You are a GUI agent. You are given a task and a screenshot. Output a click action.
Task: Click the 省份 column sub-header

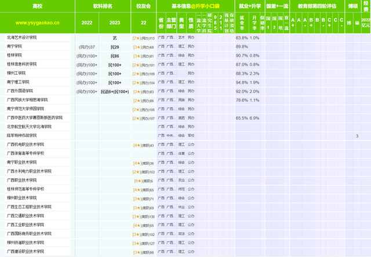tap(161, 23)
